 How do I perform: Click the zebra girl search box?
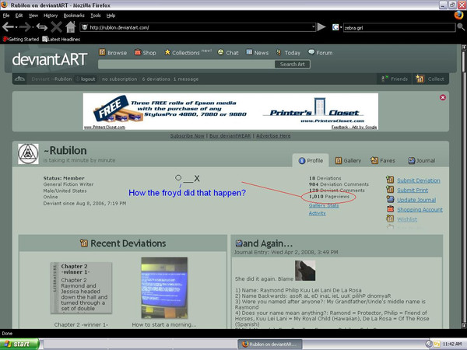(399, 28)
